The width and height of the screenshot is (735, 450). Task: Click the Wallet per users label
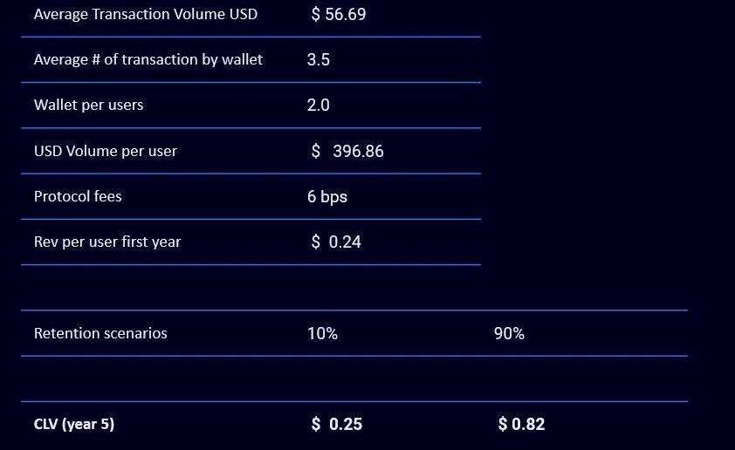pyautogui.click(x=88, y=105)
